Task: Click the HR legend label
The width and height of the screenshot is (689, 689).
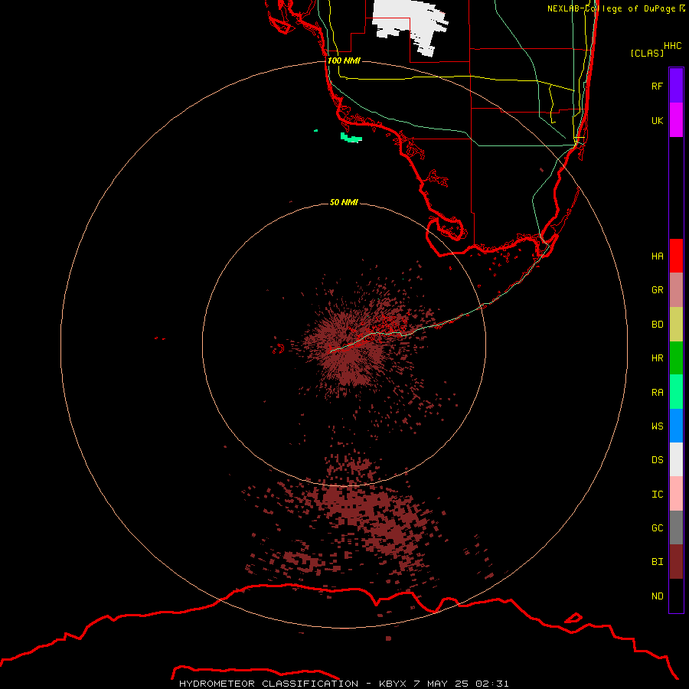Action: 657,358
